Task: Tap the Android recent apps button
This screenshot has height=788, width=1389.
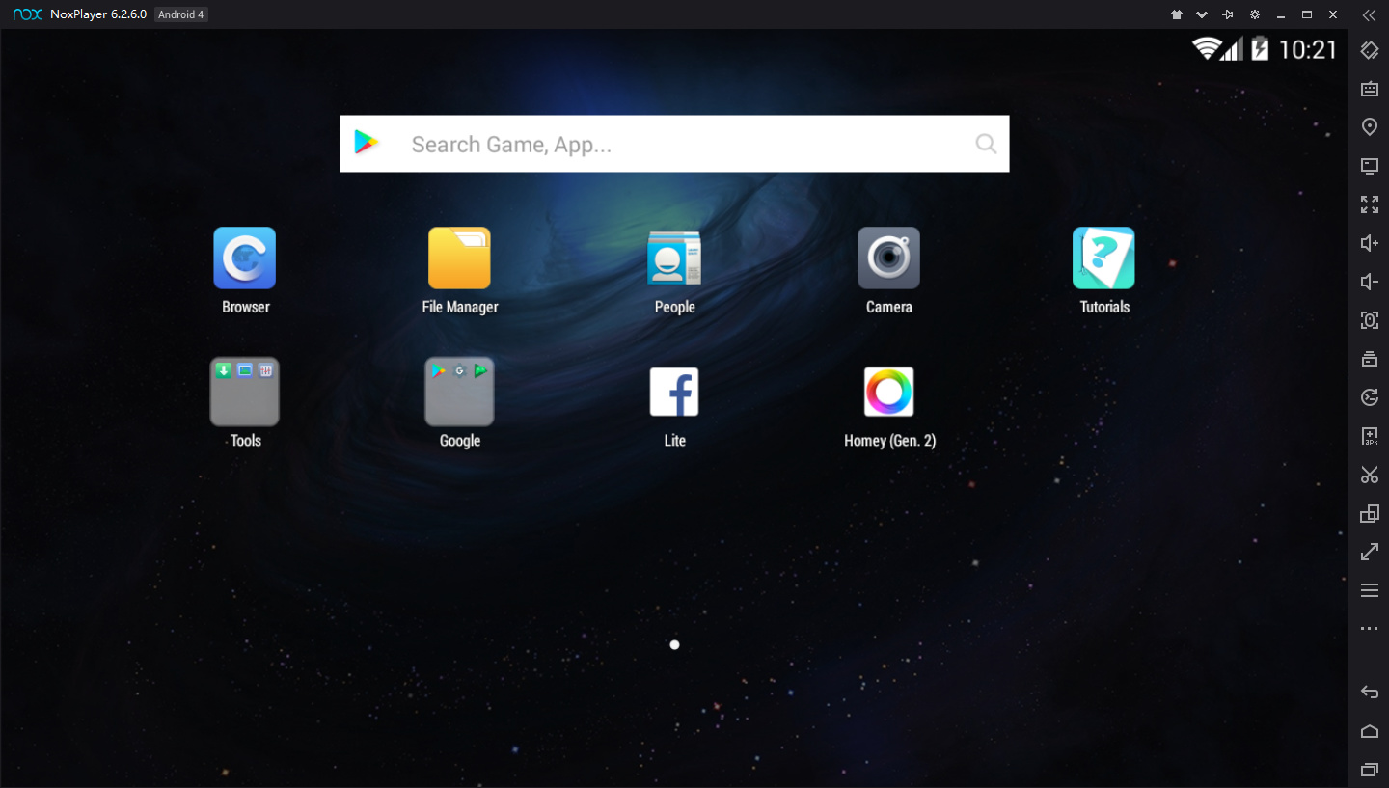Action: click(x=1369, y=770)
